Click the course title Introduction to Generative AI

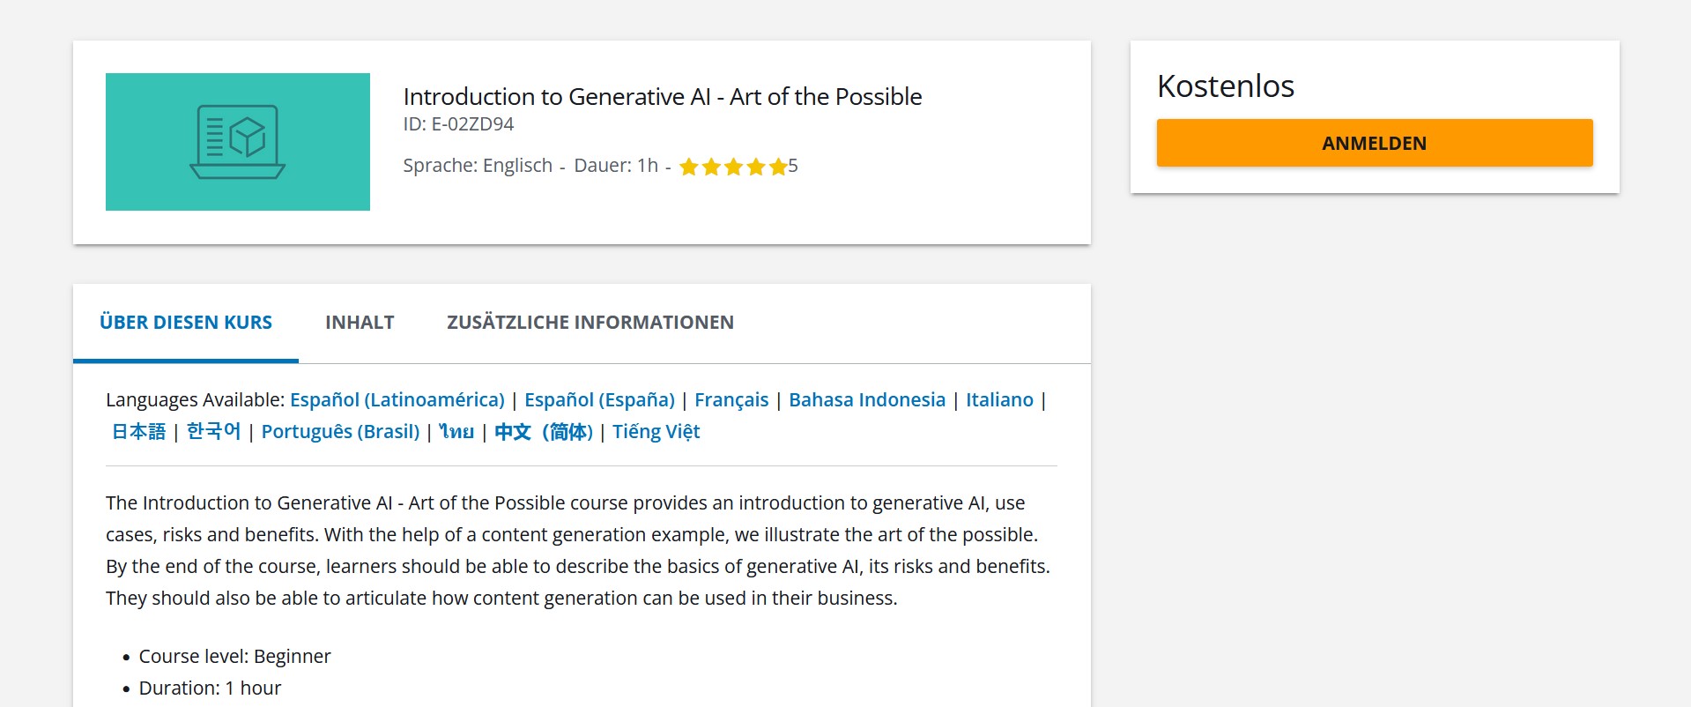[x=662, y=96]
